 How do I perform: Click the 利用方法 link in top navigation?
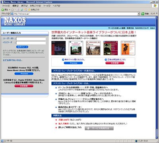[x=130, y=28]
